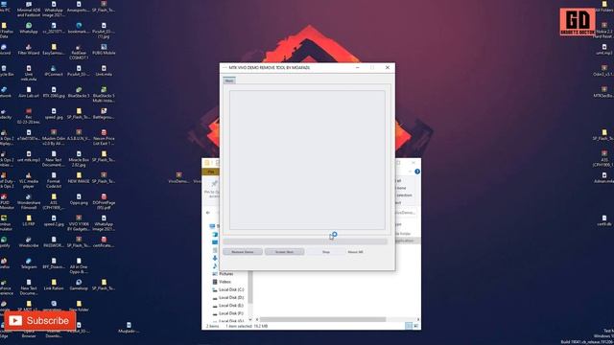Select the Link Ration folder icon
Screen dimensions: 614x345
pyautogui.click(x=54, y=286)
